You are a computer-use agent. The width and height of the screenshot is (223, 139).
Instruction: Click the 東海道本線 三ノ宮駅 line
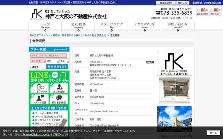[100, 72]
